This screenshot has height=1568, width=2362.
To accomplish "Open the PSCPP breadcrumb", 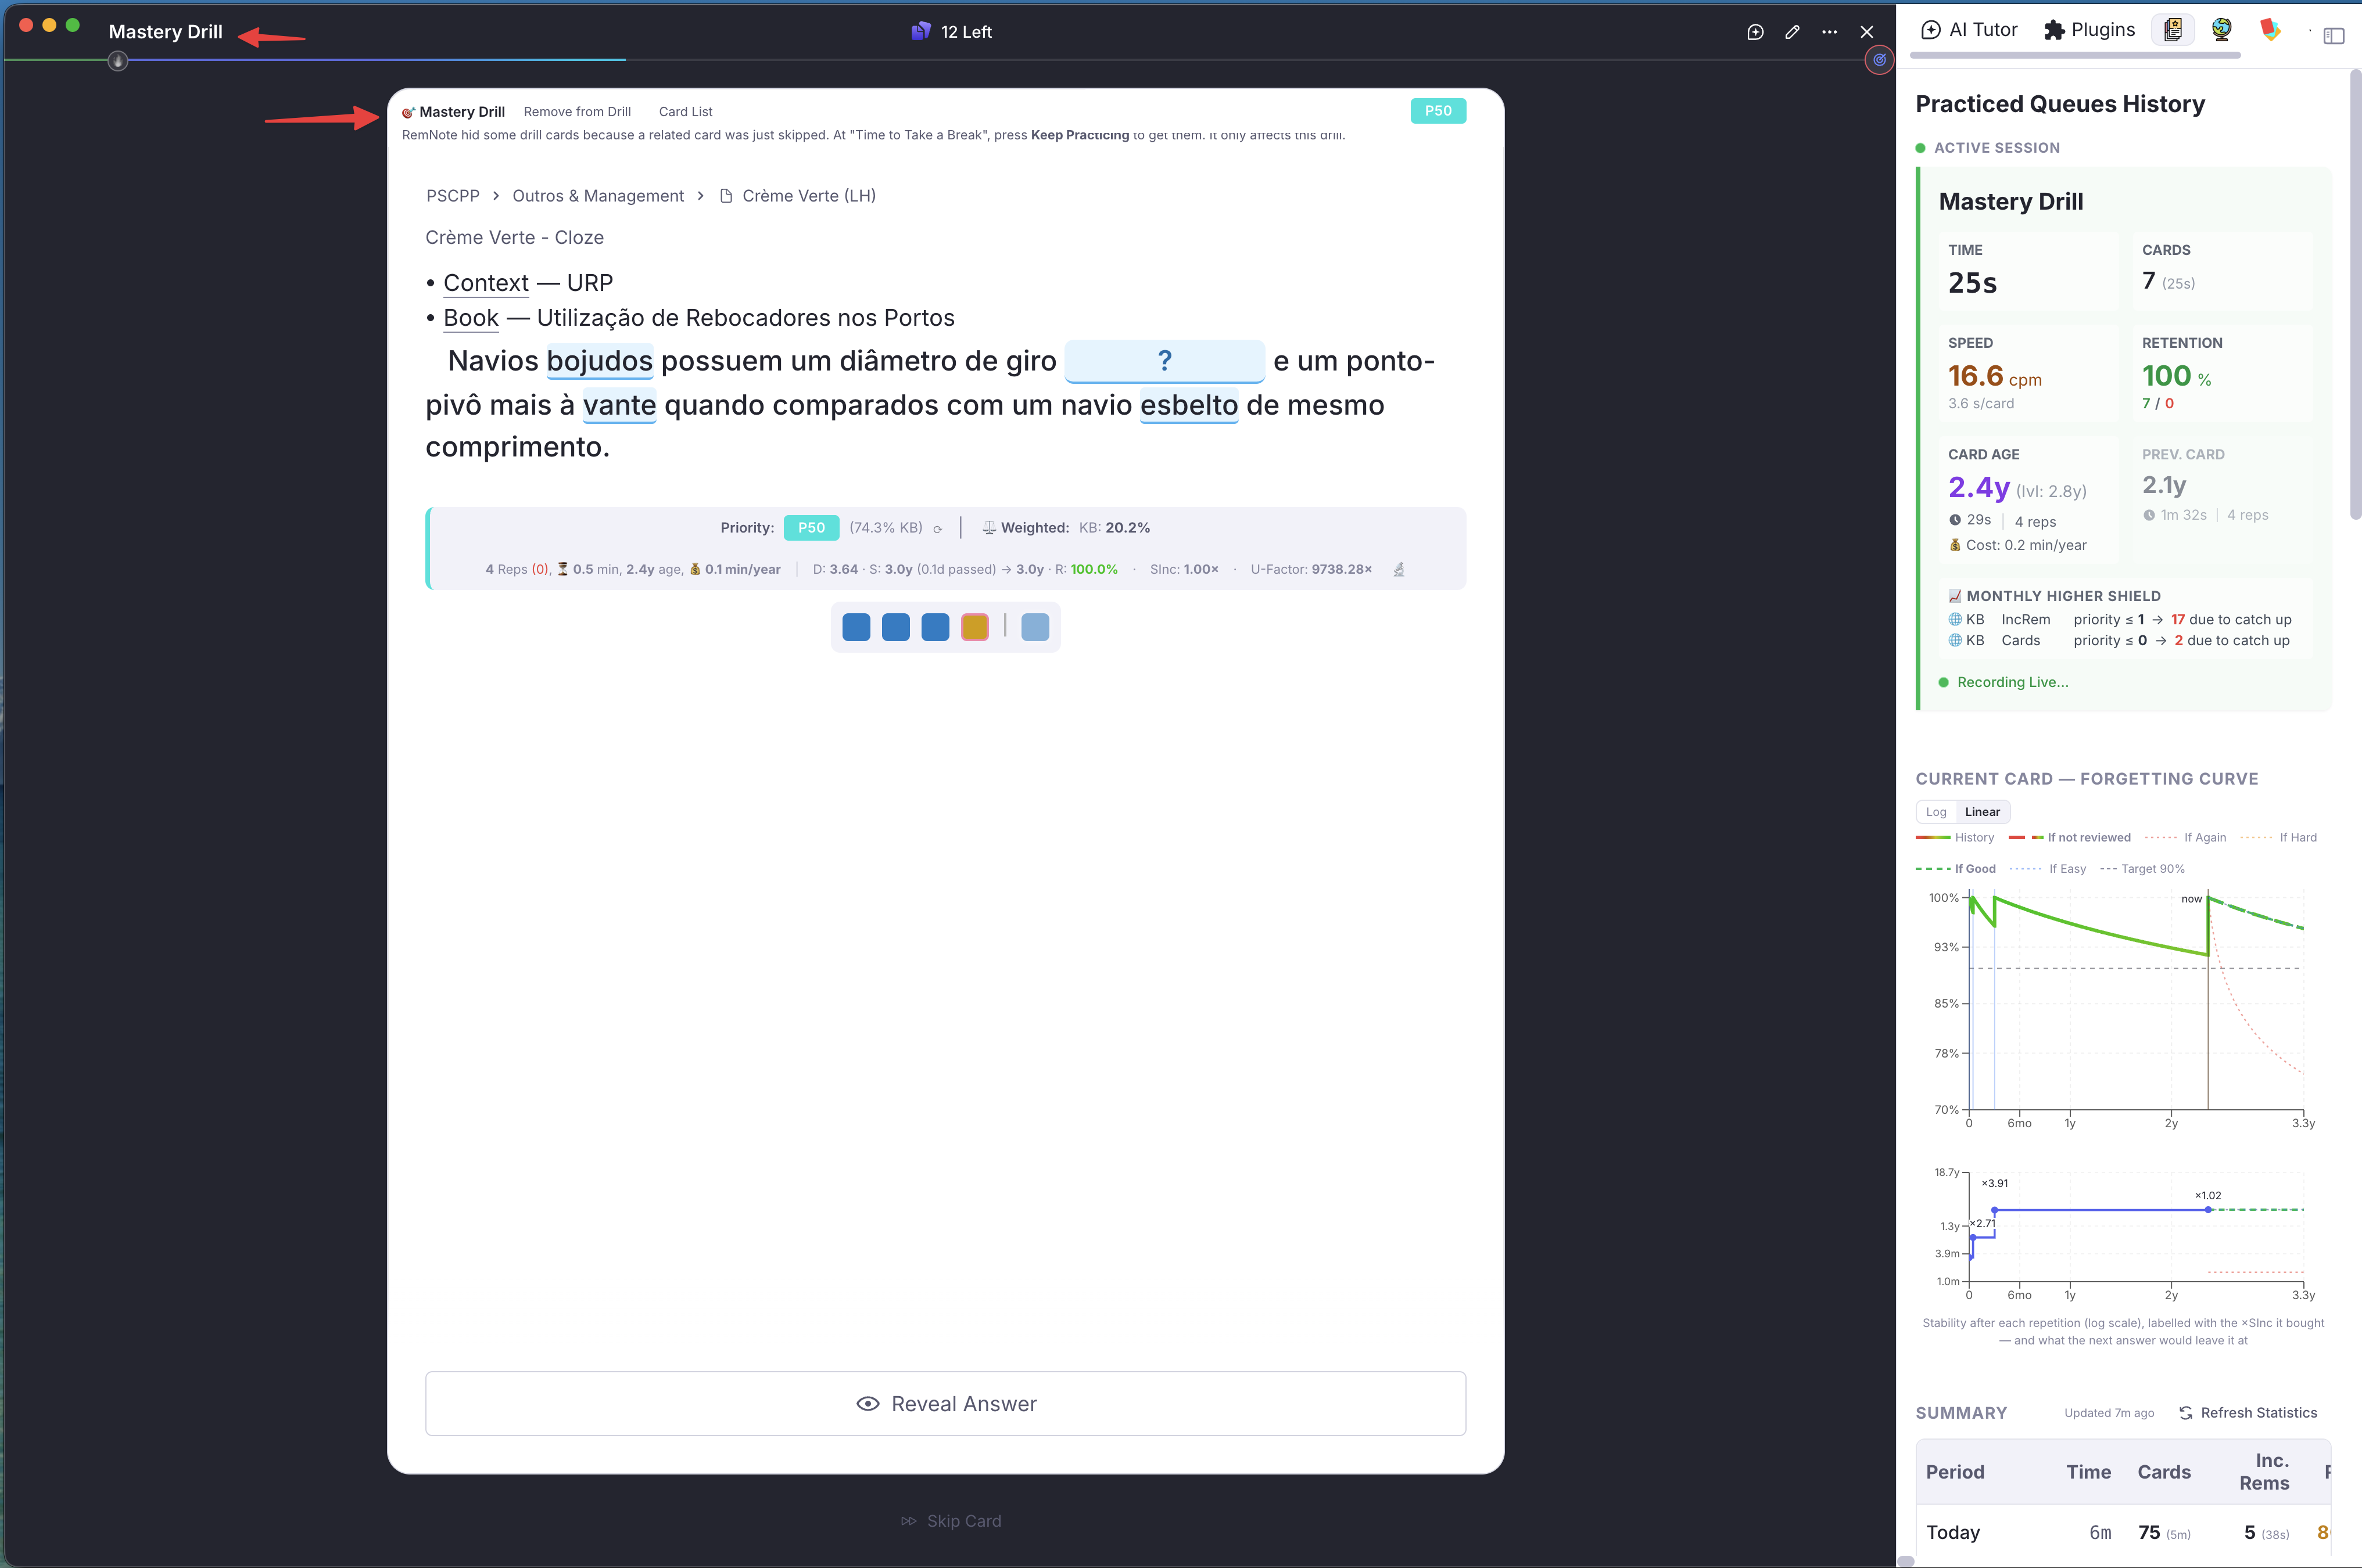I will [453, 196].
